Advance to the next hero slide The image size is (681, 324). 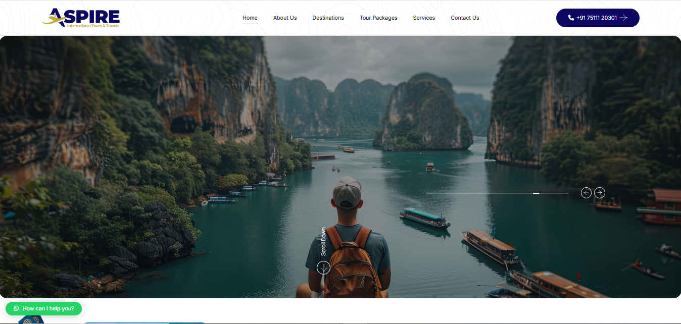(x=600, y=193)
